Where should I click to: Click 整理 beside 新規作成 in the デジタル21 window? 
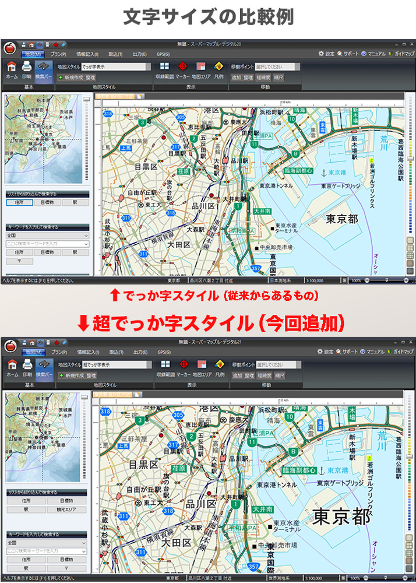coord(91,375)
